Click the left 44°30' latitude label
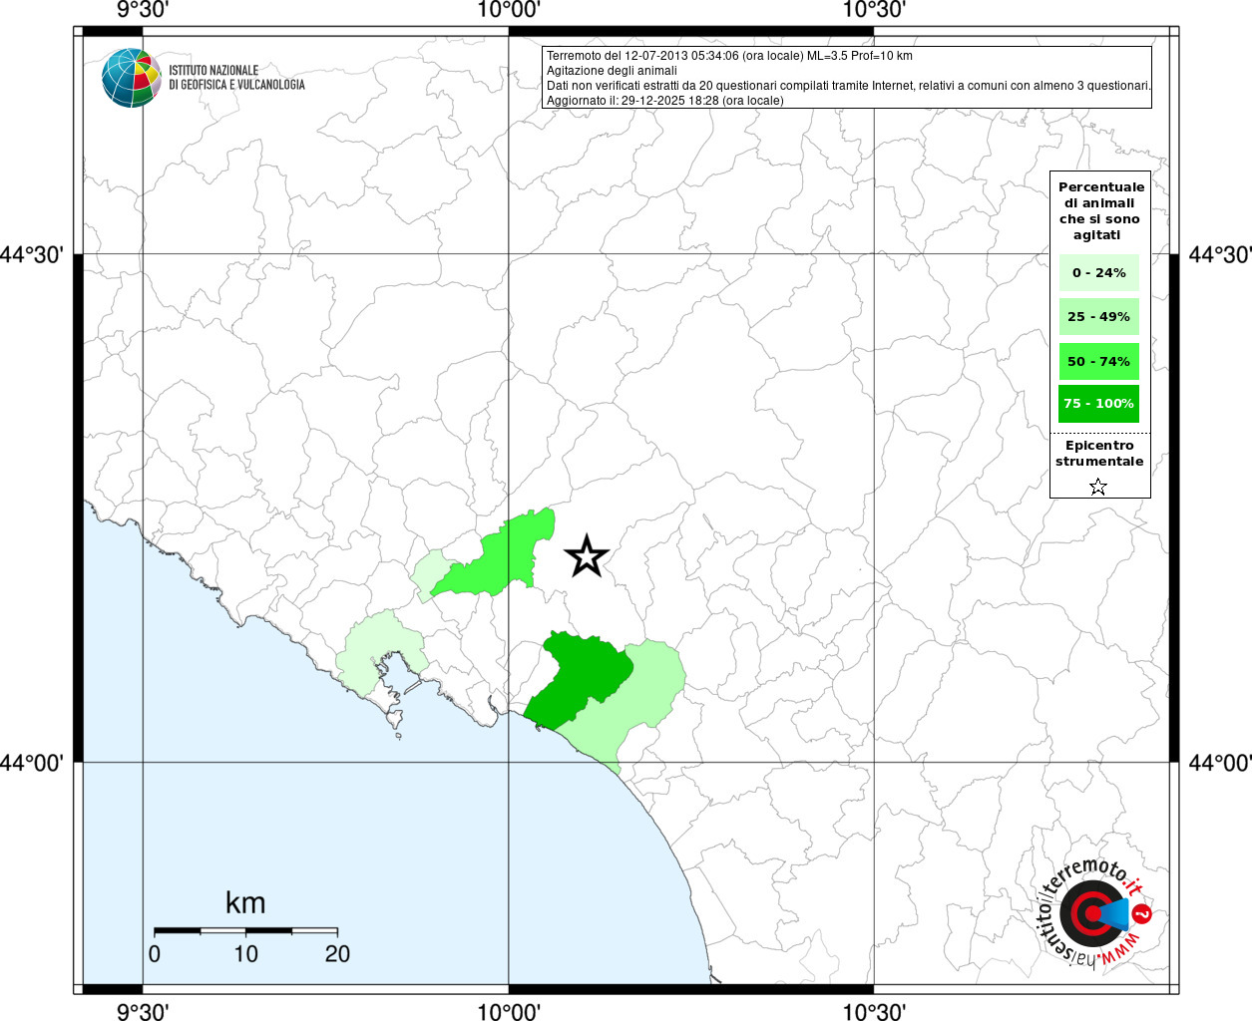1252x1021 pixels. 32,255
